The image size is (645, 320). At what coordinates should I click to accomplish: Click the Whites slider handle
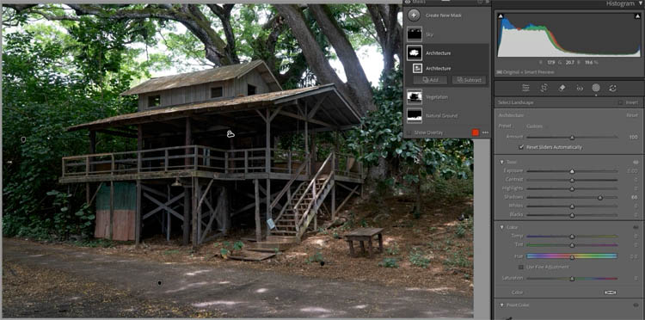[x=572, y=206]
